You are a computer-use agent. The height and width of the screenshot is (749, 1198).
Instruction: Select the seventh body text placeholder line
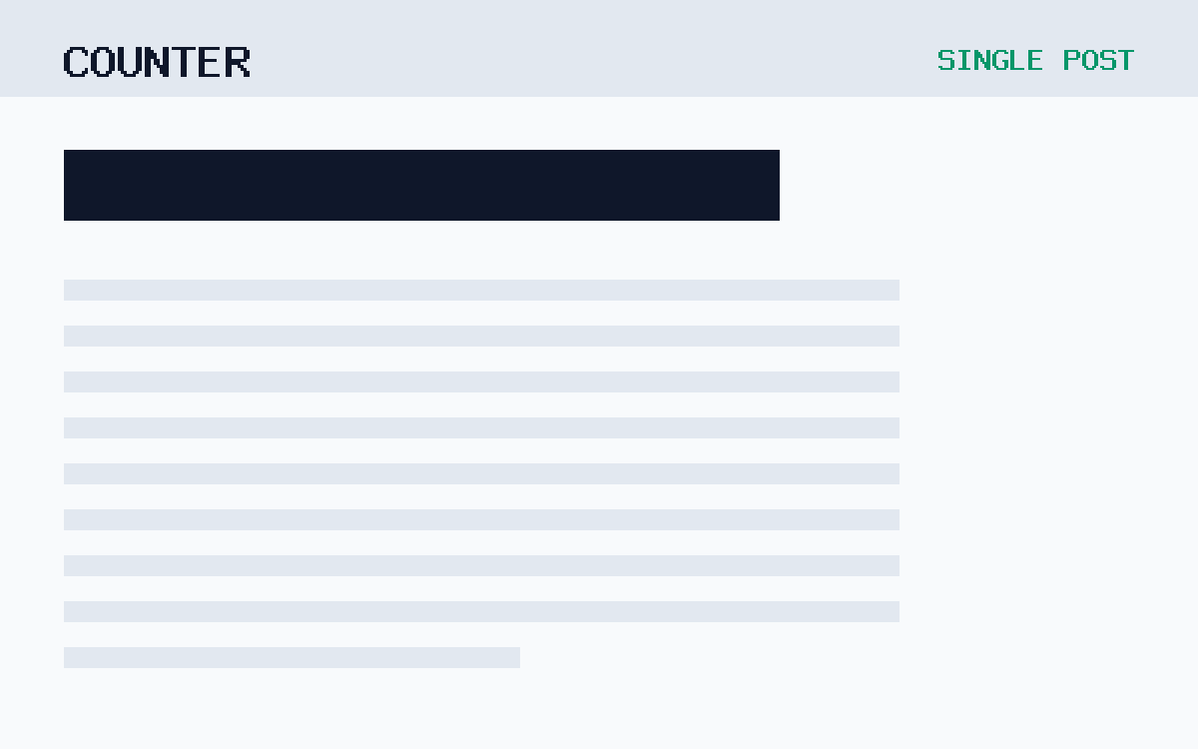coord(481,565)
